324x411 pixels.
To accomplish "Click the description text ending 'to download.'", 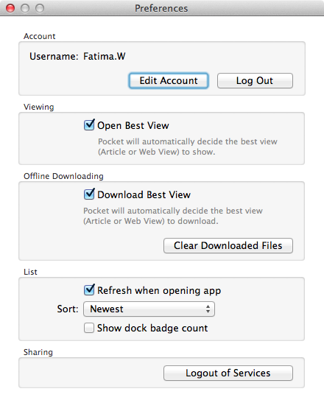I will click(x=173, y=216).
